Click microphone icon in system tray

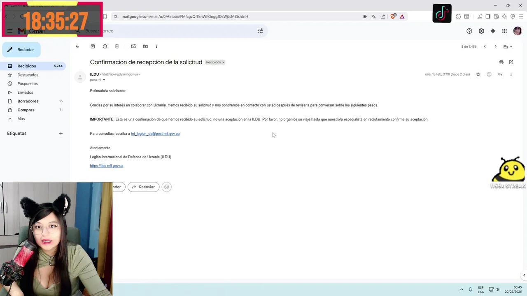coord(471,289)
